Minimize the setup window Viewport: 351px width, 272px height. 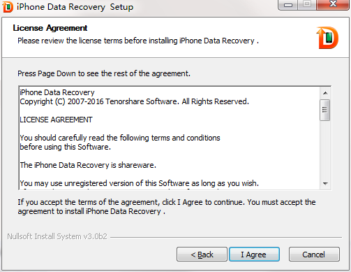point(288,5)
